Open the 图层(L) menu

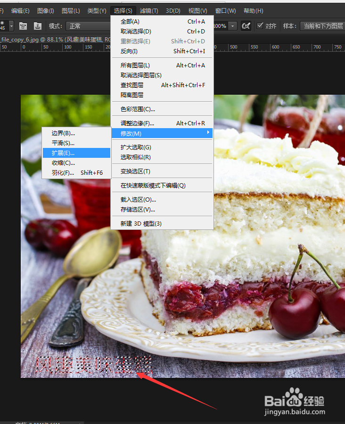click(x=71, y=11)
